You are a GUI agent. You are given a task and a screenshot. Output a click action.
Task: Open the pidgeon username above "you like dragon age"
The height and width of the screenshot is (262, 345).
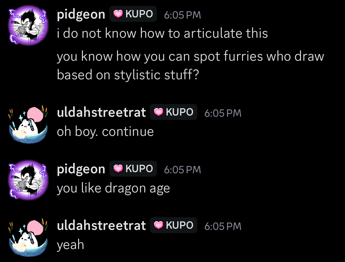[x=81, y=169]
